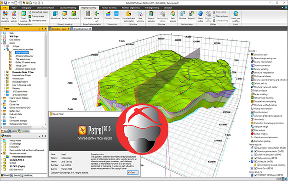Screen dimensions: 288x181
Task: Uncheck Quantitative interpretation module
Action: [255, 148]
